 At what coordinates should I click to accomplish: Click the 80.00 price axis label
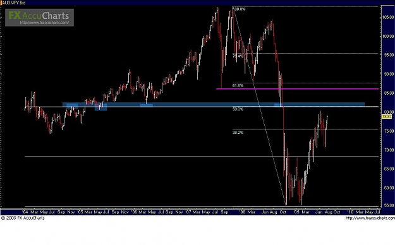(388, 112)
